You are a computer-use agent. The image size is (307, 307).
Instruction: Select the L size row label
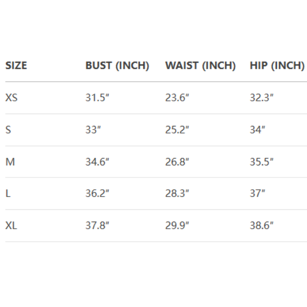pyautogui.click(x=8, y=193)
